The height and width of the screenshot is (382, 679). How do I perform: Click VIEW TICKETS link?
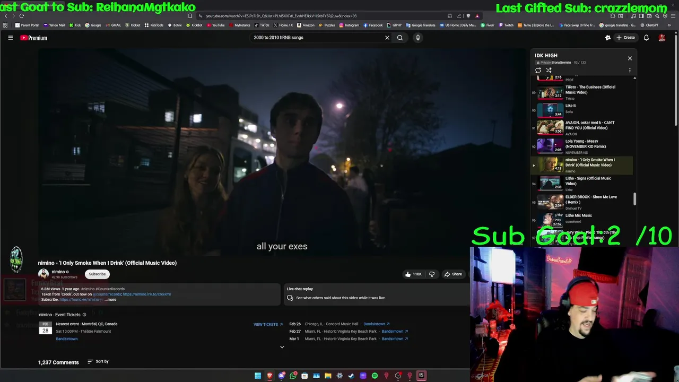coord(268,324)
